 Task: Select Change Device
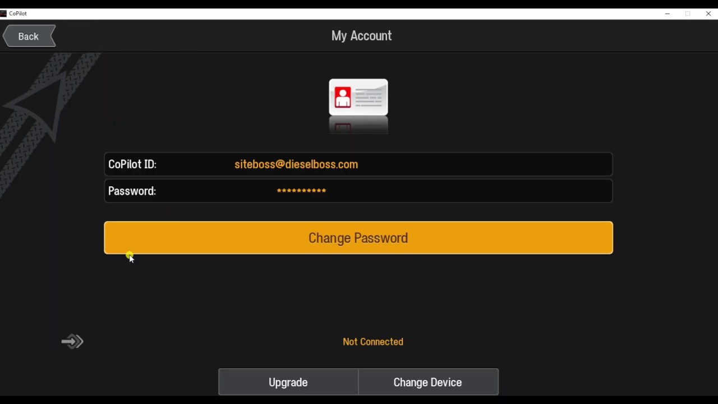(x=428, y=382)
